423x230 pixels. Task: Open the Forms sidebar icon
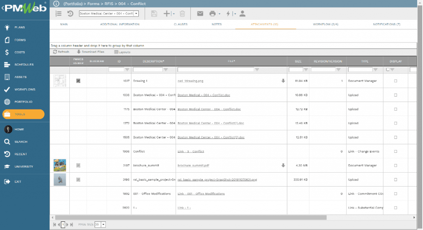coord(7,40)
